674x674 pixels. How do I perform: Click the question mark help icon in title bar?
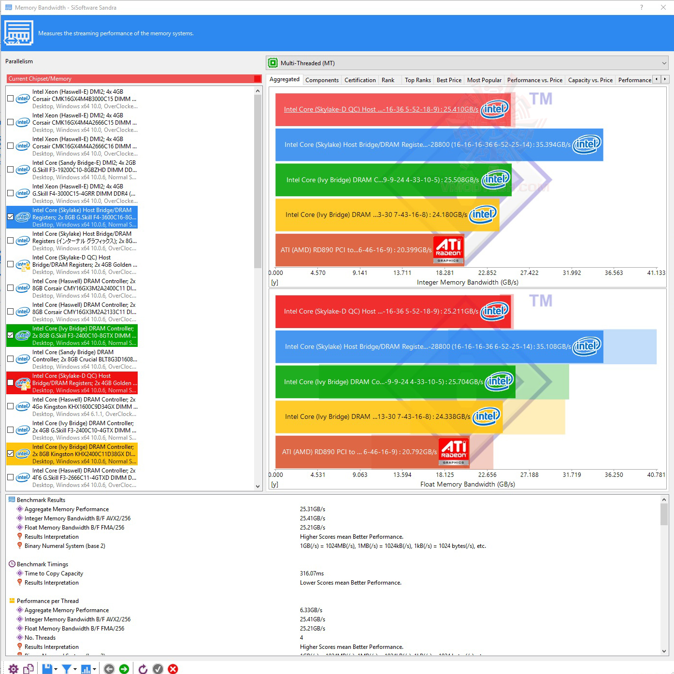[x=641, y=7]
